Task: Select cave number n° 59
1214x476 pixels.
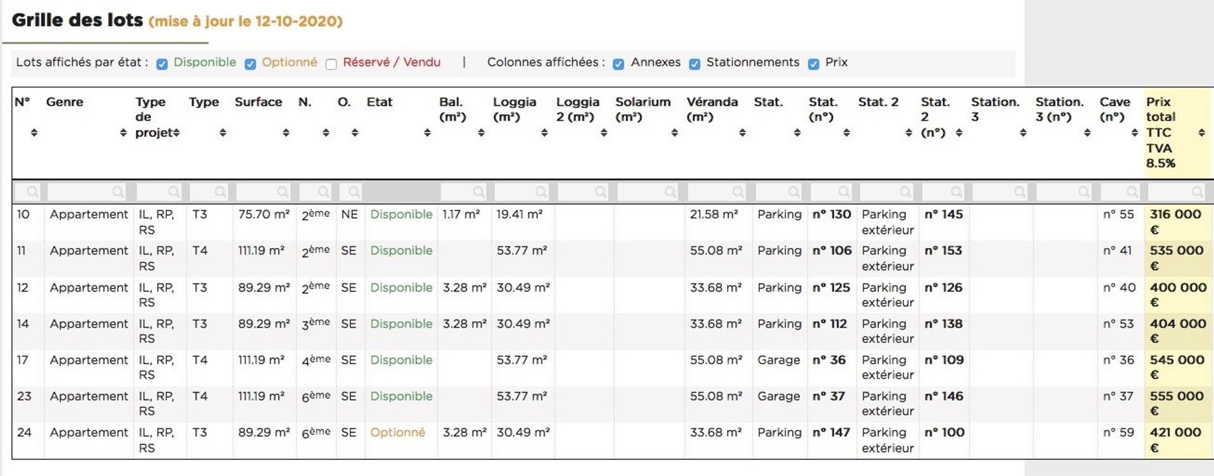Action: click(1119, 432)
